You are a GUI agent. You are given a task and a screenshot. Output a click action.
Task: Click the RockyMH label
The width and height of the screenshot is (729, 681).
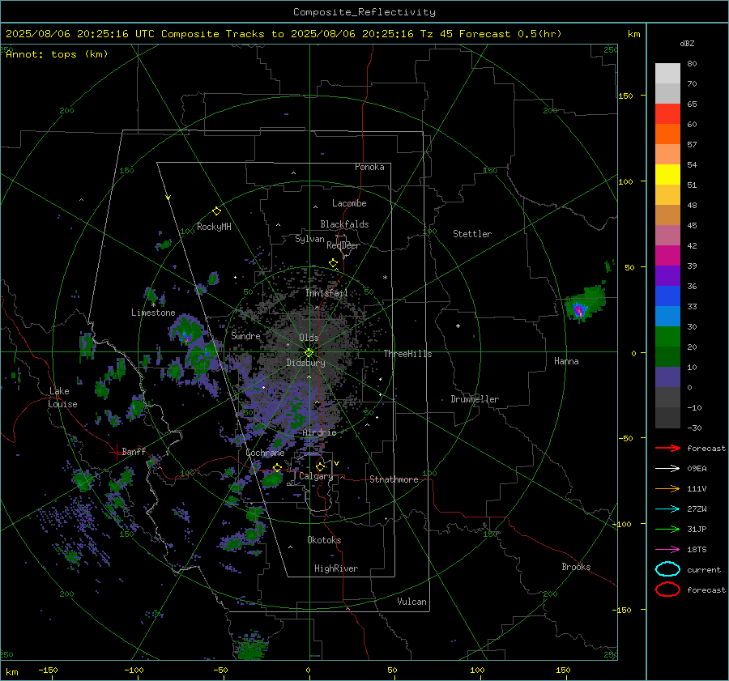[214, 227]
